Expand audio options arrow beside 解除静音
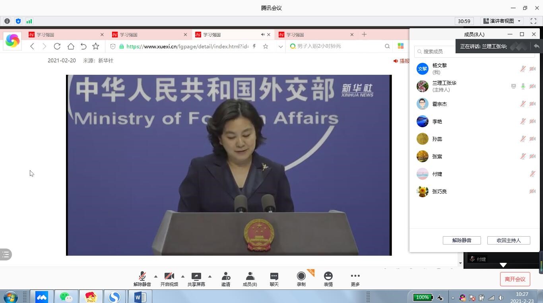Screen dimensions: 543x303 pos(155,276)
